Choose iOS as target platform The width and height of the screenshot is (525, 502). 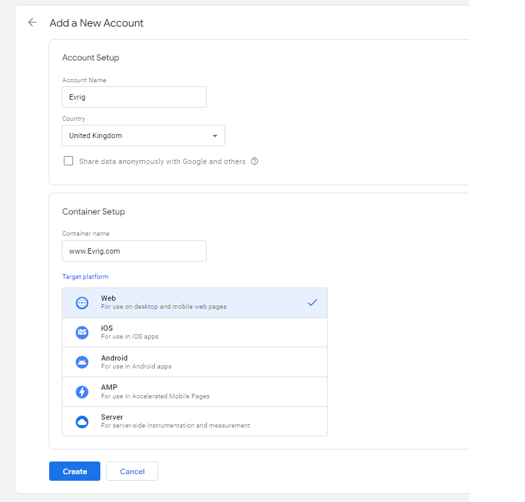pos(194,332)
